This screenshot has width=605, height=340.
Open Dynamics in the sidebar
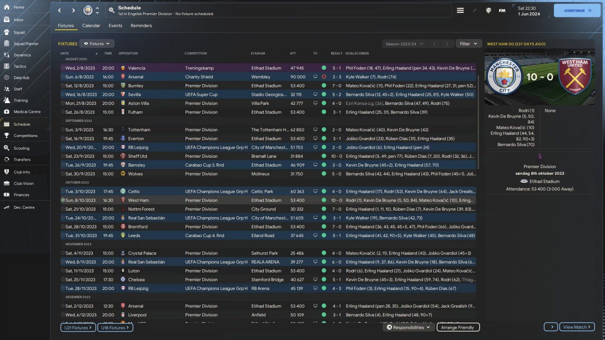(22, 55)
